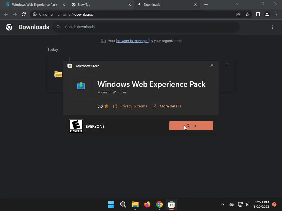Open the clock showing 12:21 PM
The image size is (282, 211).
click(x=262, y=204)
